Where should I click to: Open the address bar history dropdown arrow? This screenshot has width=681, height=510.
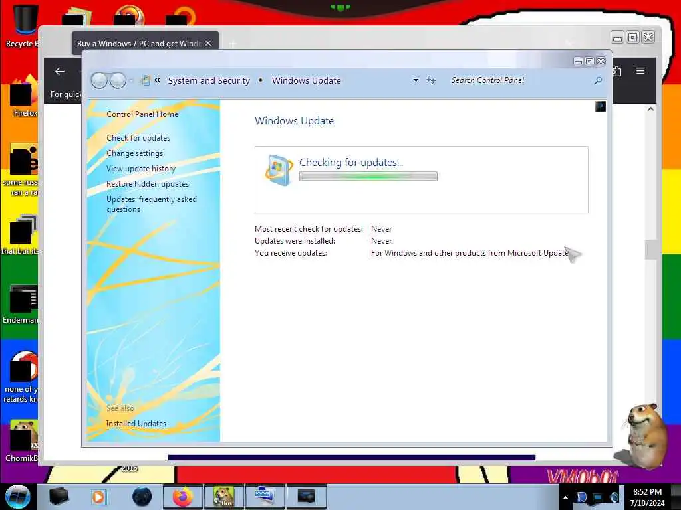pyautogui.click(x=416, y=80)
